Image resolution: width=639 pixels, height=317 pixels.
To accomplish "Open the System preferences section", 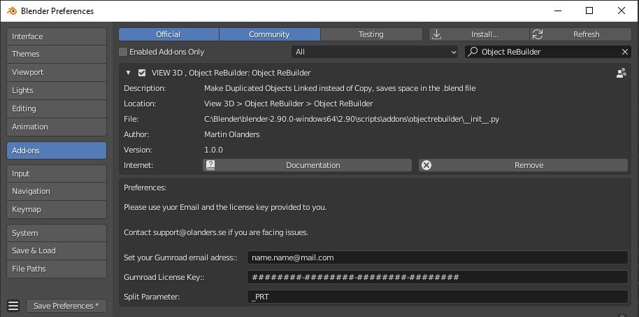I will pos(57,233).
